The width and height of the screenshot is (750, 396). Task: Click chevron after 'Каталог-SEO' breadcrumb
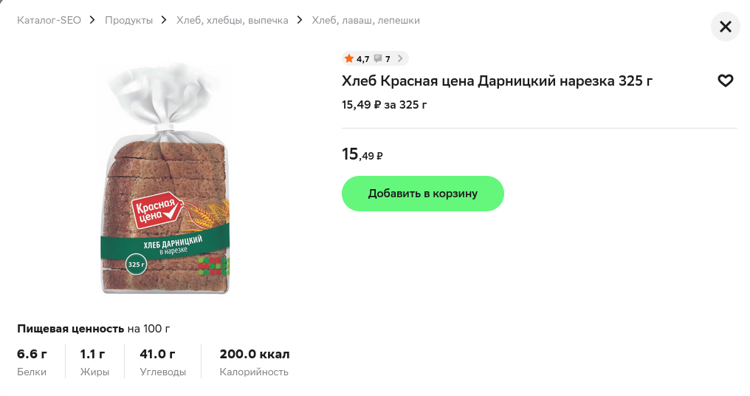coord(93,20)
